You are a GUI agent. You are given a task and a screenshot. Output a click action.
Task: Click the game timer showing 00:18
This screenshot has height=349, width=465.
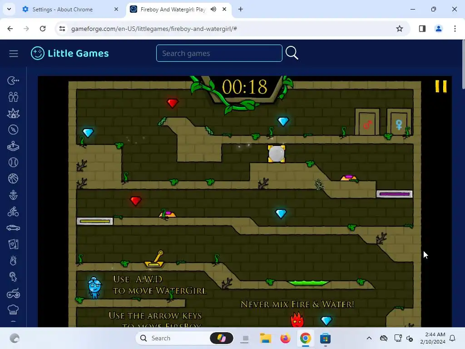[x=245, y=87]
